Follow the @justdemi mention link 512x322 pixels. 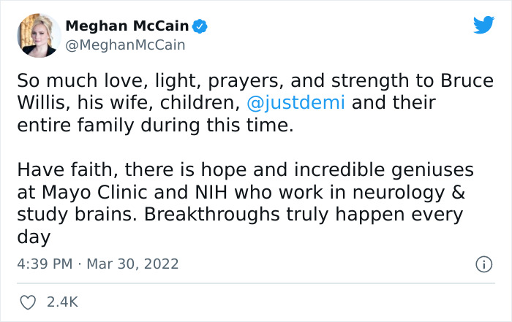point(297,101)
